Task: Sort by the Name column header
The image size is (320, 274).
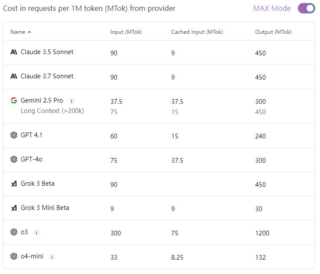Action: [18, 32]
